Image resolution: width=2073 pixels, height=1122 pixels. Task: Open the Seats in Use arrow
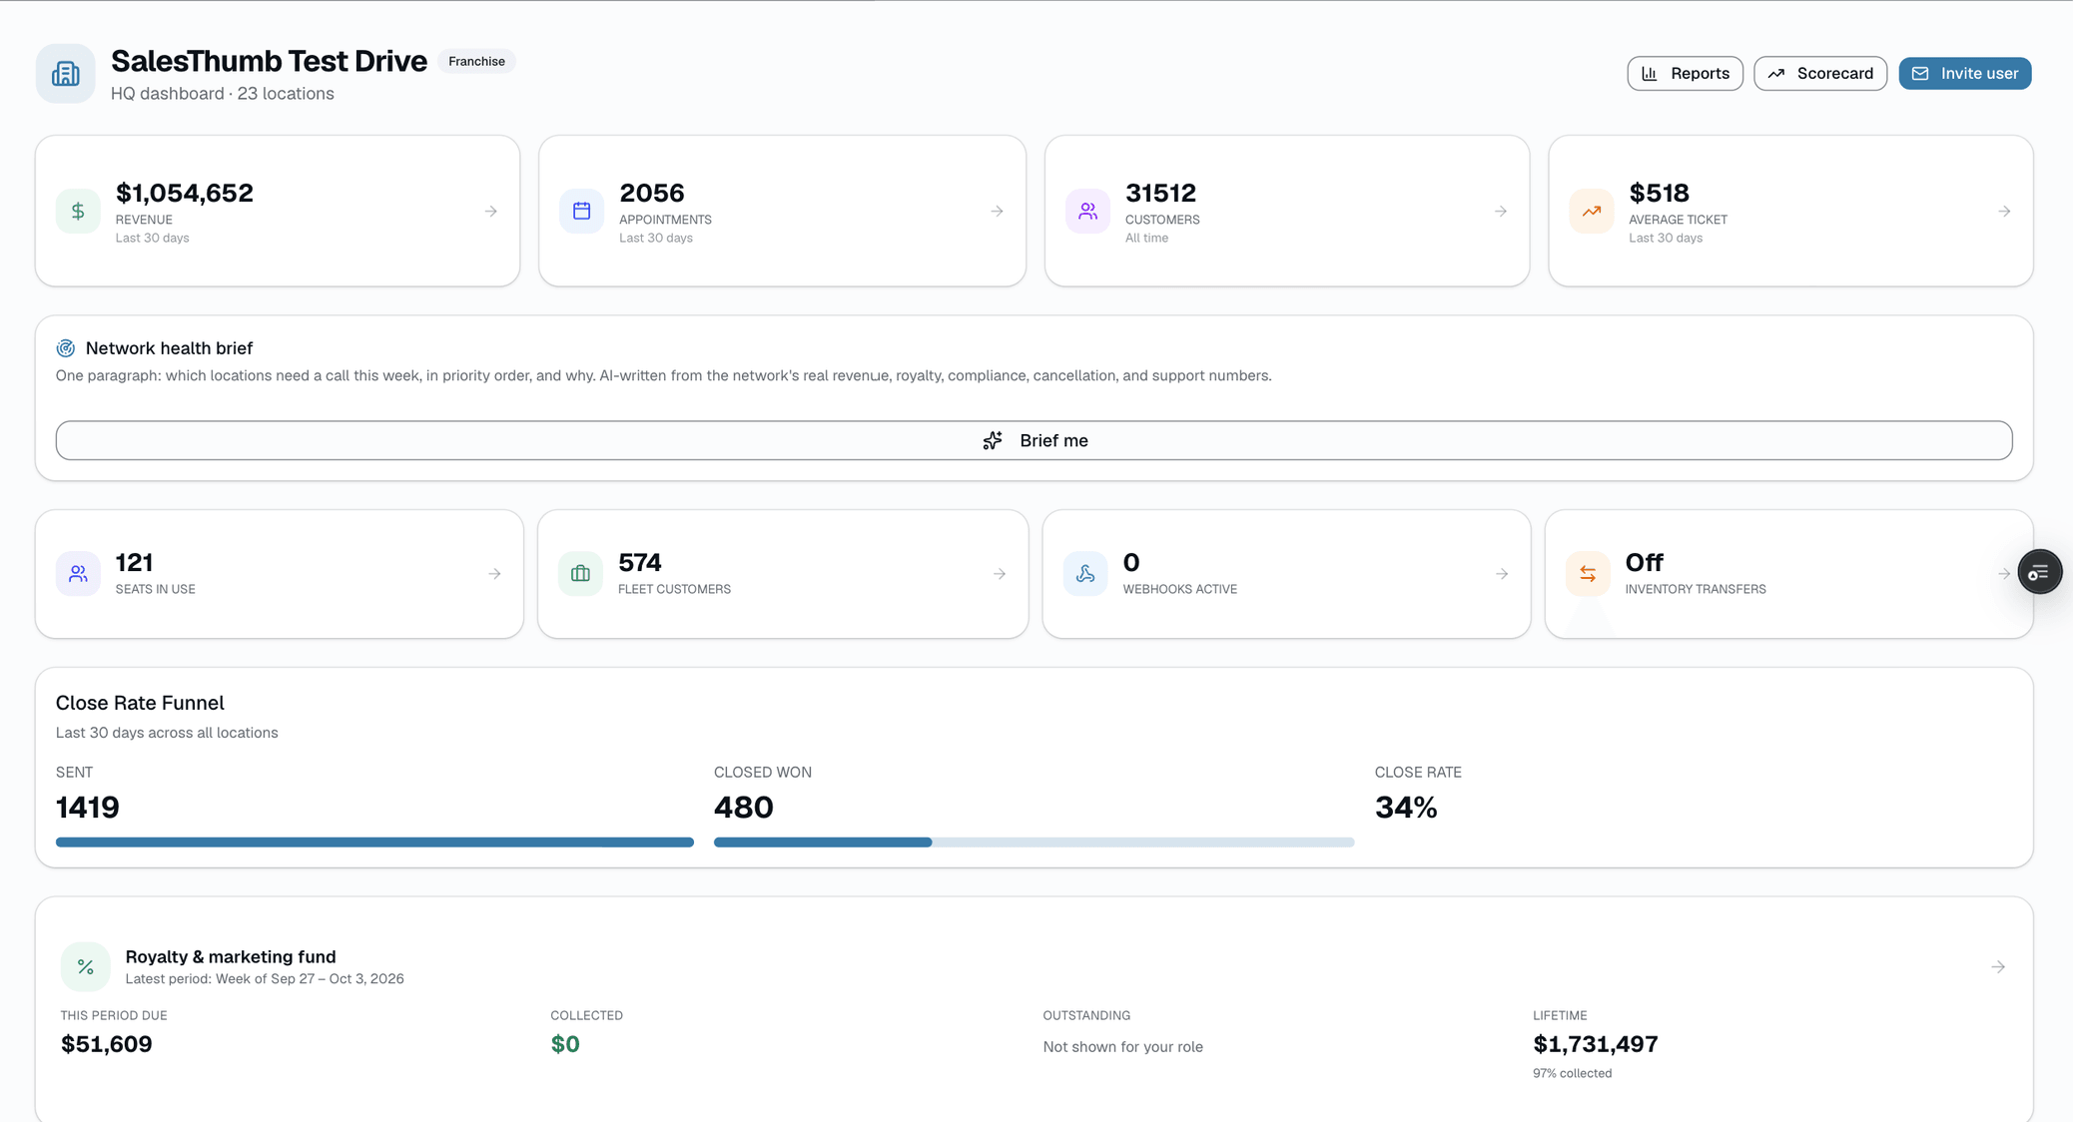pyautogui.click(x=494, y=574)
